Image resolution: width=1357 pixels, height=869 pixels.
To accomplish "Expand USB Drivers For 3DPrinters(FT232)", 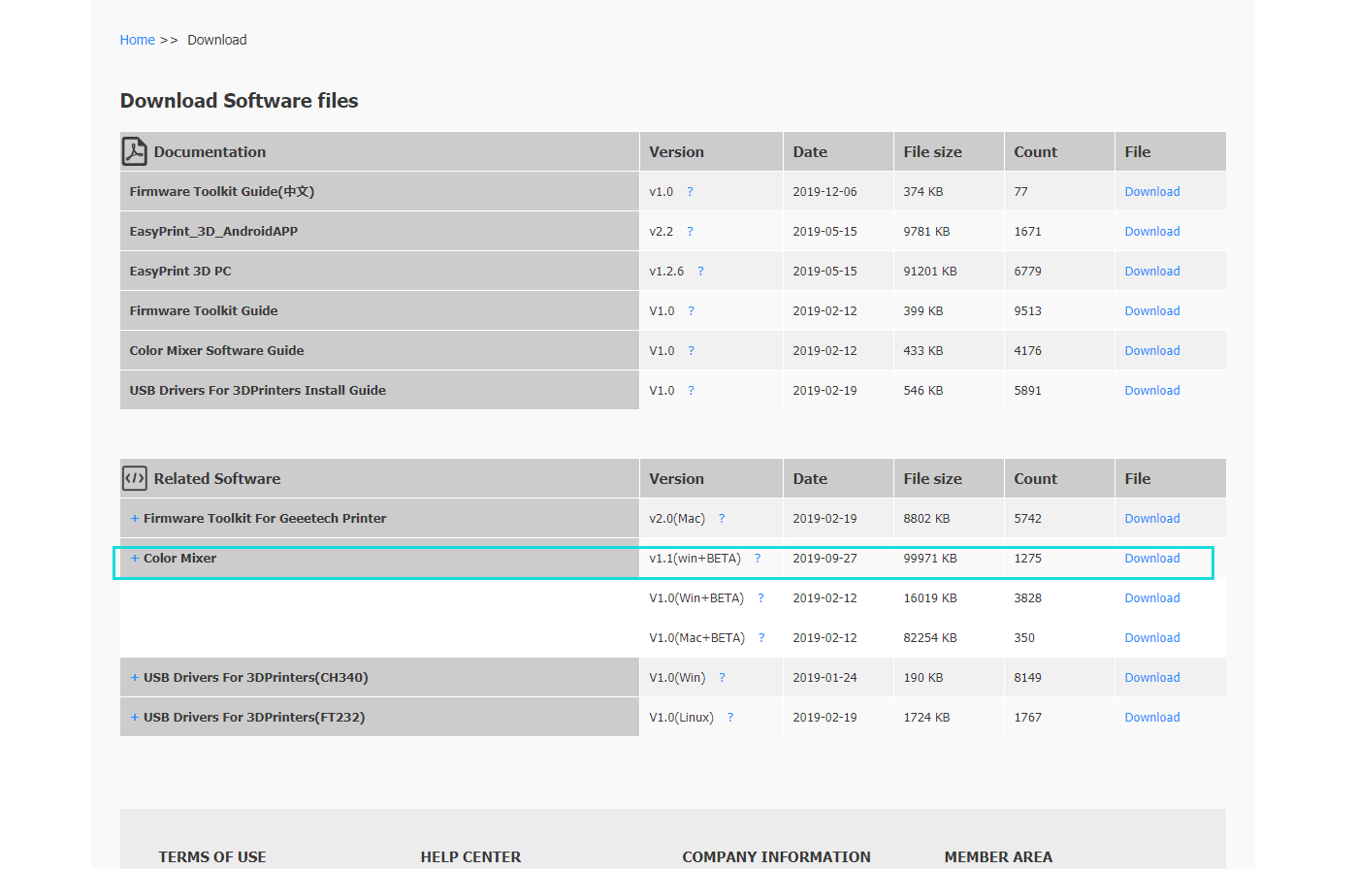I will click(135, 718).
